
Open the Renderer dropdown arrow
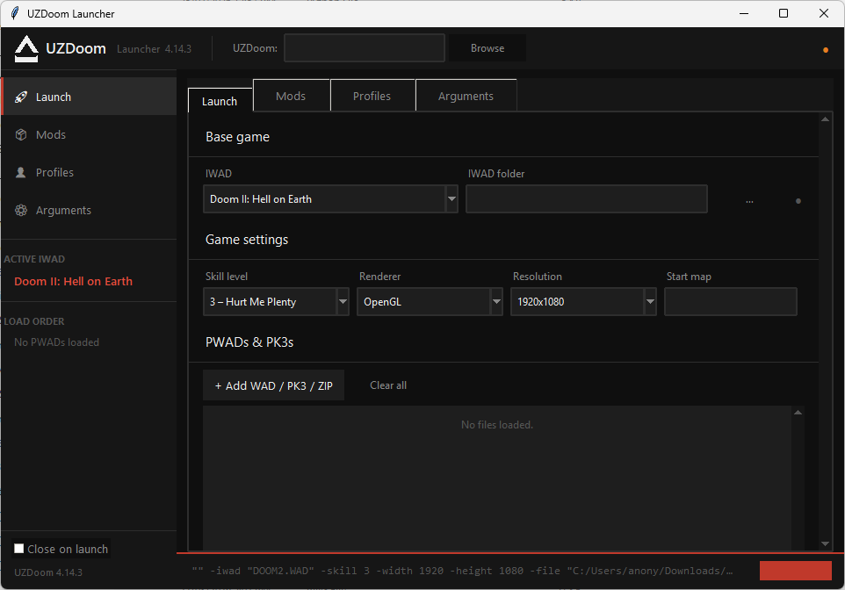point(496,302)
